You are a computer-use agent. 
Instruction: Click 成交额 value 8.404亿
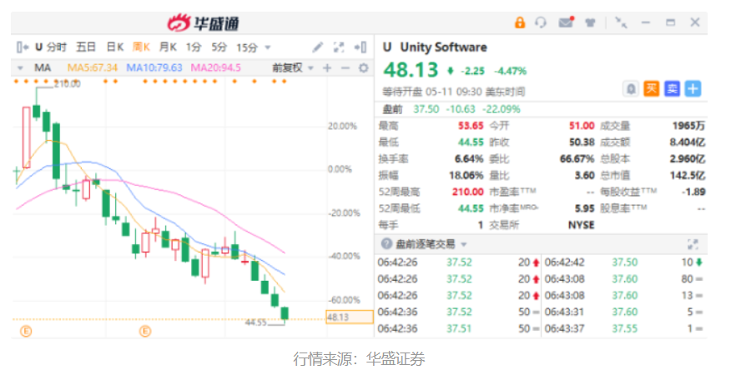(687, 142)
